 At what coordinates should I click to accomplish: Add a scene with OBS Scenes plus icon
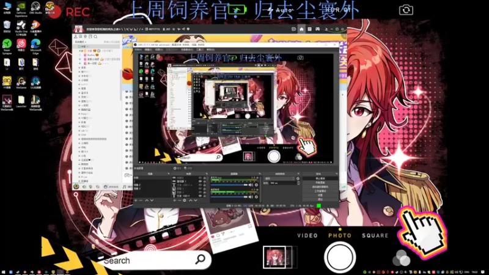135,200
